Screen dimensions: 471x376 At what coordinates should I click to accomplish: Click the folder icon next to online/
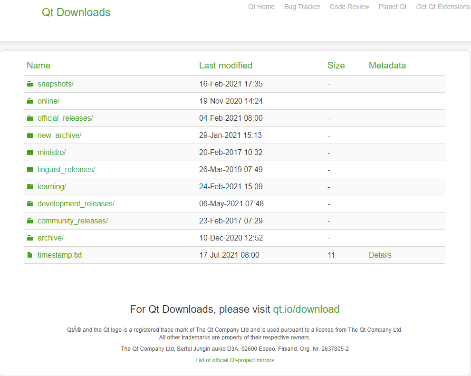30,101
